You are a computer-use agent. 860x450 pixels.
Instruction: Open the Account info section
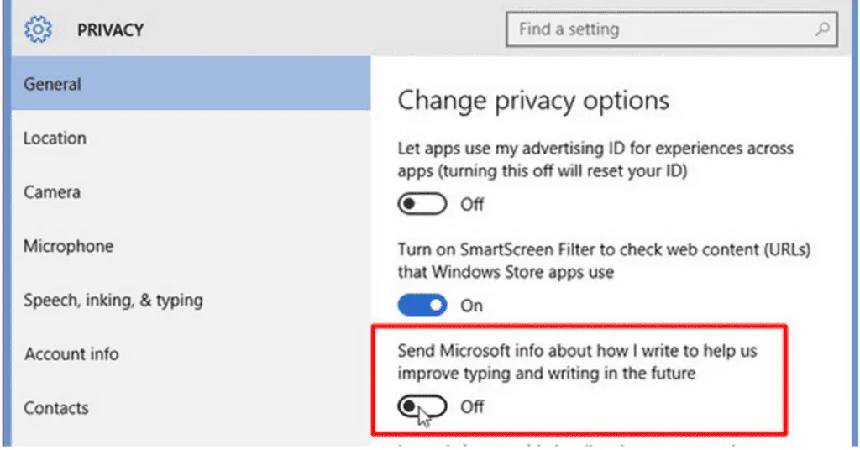[x=71, y=354]
